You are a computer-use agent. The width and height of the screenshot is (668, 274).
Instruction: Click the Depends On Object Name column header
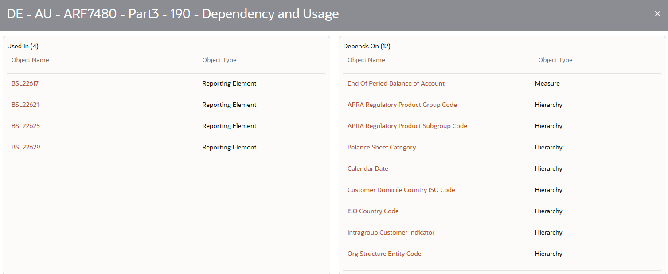[366, 59]
